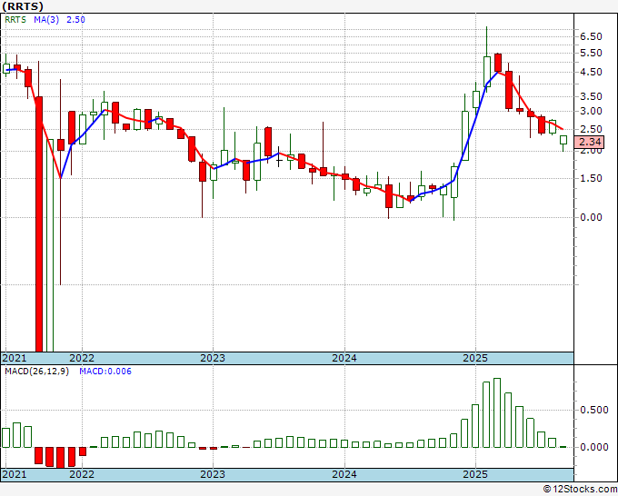The width and height of the screenshot is (618, 496).
Task: Click the 0.00 price axis label
Action: pyautogui.click(x=590, y=217)
